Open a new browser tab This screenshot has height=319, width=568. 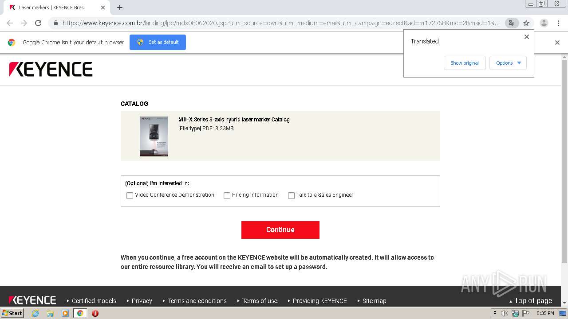click(x=120, y=8)
